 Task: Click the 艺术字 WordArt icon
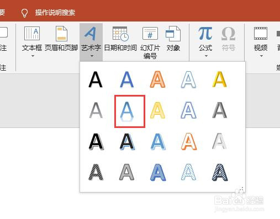pos(91,34)
